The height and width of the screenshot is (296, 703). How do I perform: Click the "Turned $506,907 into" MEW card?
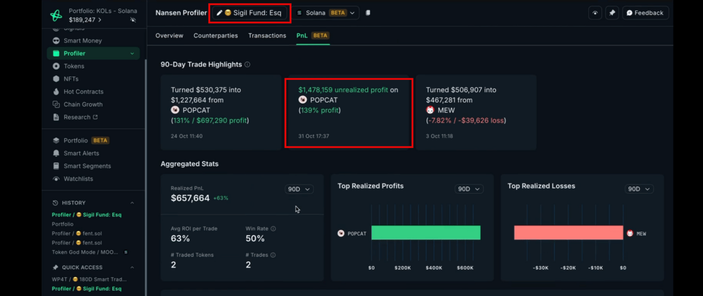[476, 113]
